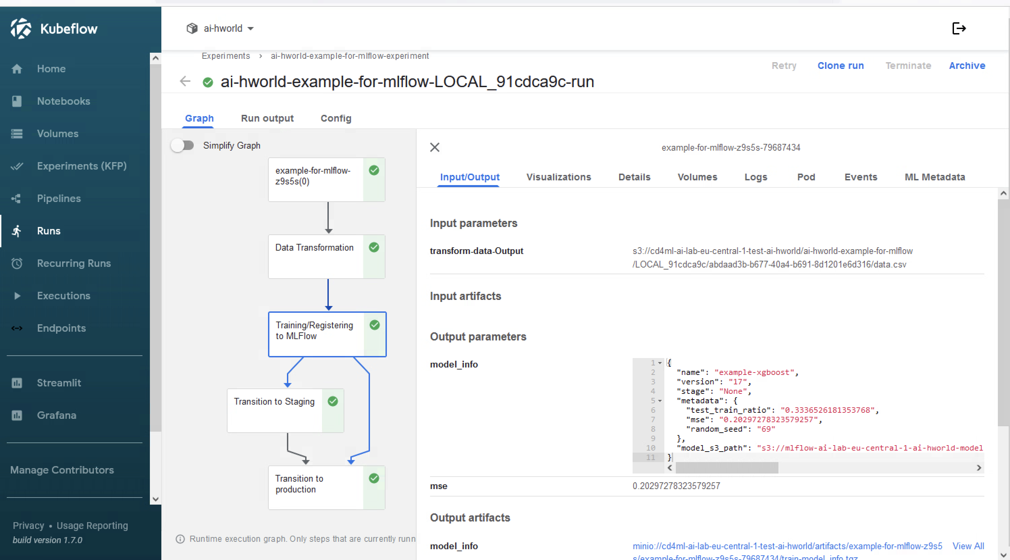
Task: Collapse JSON line 1 fold arrow
Action: (x=660, y=363)
